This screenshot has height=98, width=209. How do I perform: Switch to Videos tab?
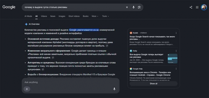44,16
